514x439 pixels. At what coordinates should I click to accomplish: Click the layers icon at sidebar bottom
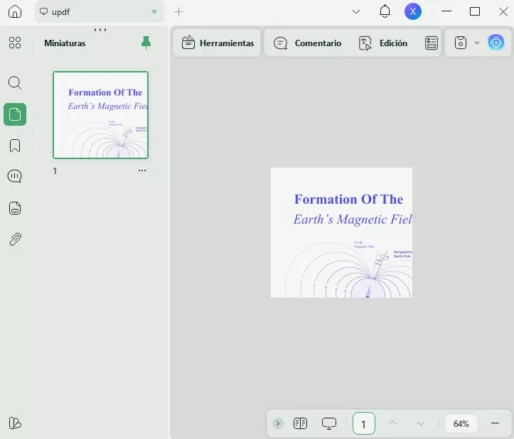(15, 423)
